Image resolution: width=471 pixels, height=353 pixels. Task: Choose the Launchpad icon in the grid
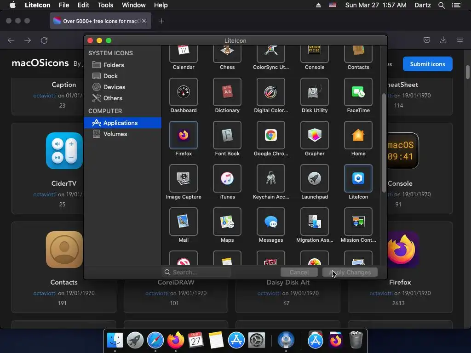(x=315, y=178)
